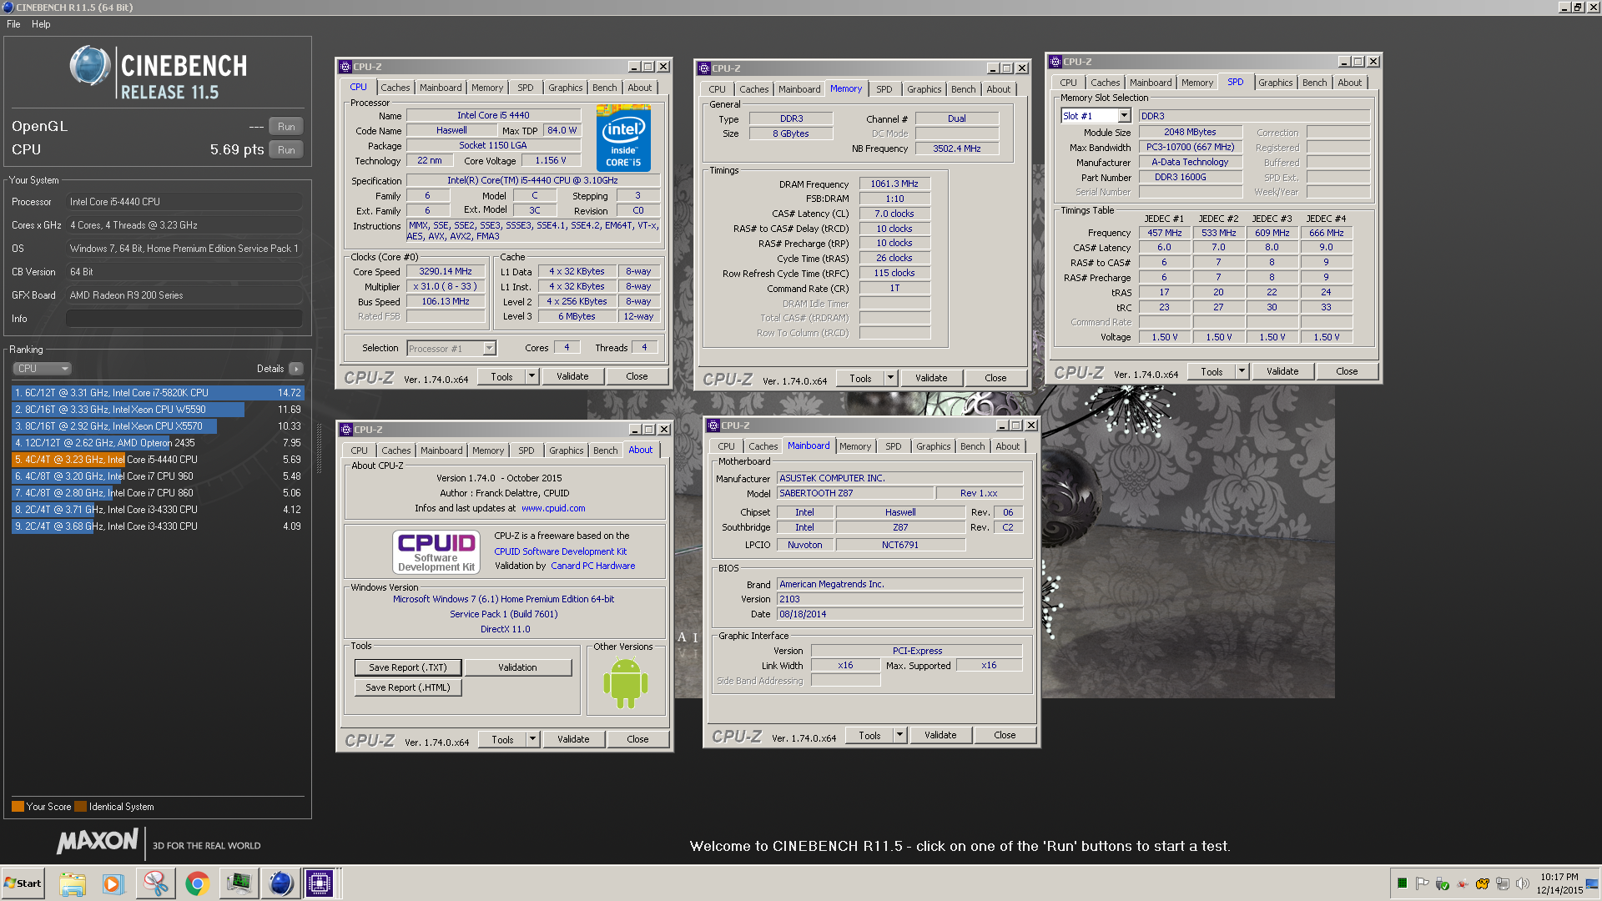The image size is (1602, 901).
Task: Open the Processor #1 selection dropdown
Action: [451, 348]
